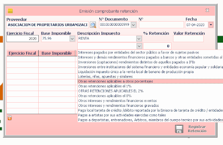223x145 pixels.
Task: Pick 'Pago local tarjeta de crédito /débito' option
Action: (150, 110)
